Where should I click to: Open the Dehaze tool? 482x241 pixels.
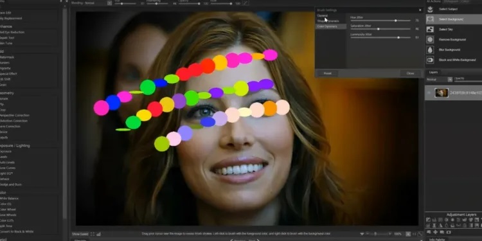pos(4,179)
